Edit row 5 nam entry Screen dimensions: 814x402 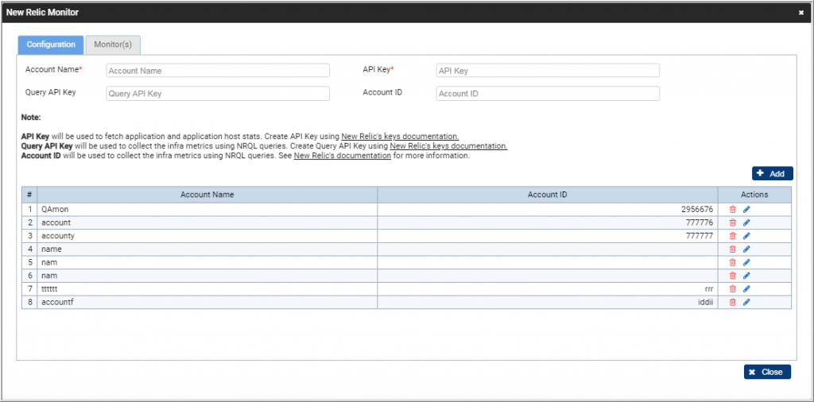pyautogui.click(x=746, y=262)
